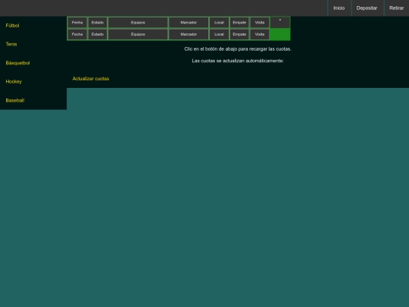The height and width of the screenshot is (307, 409).
Task: Click the first-row Marcador header cell
Action: pos(189,23)
